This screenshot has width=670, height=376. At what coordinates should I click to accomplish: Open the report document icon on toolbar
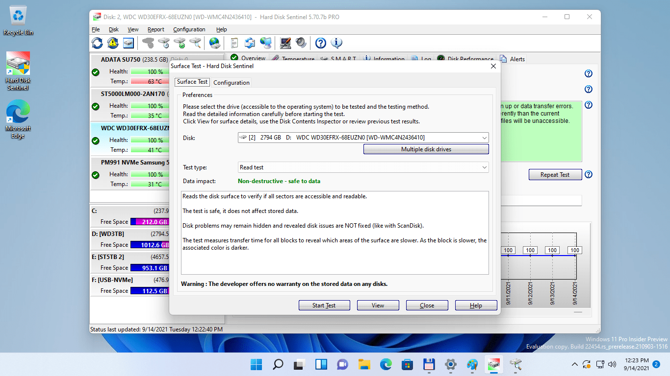click(234, 43)
